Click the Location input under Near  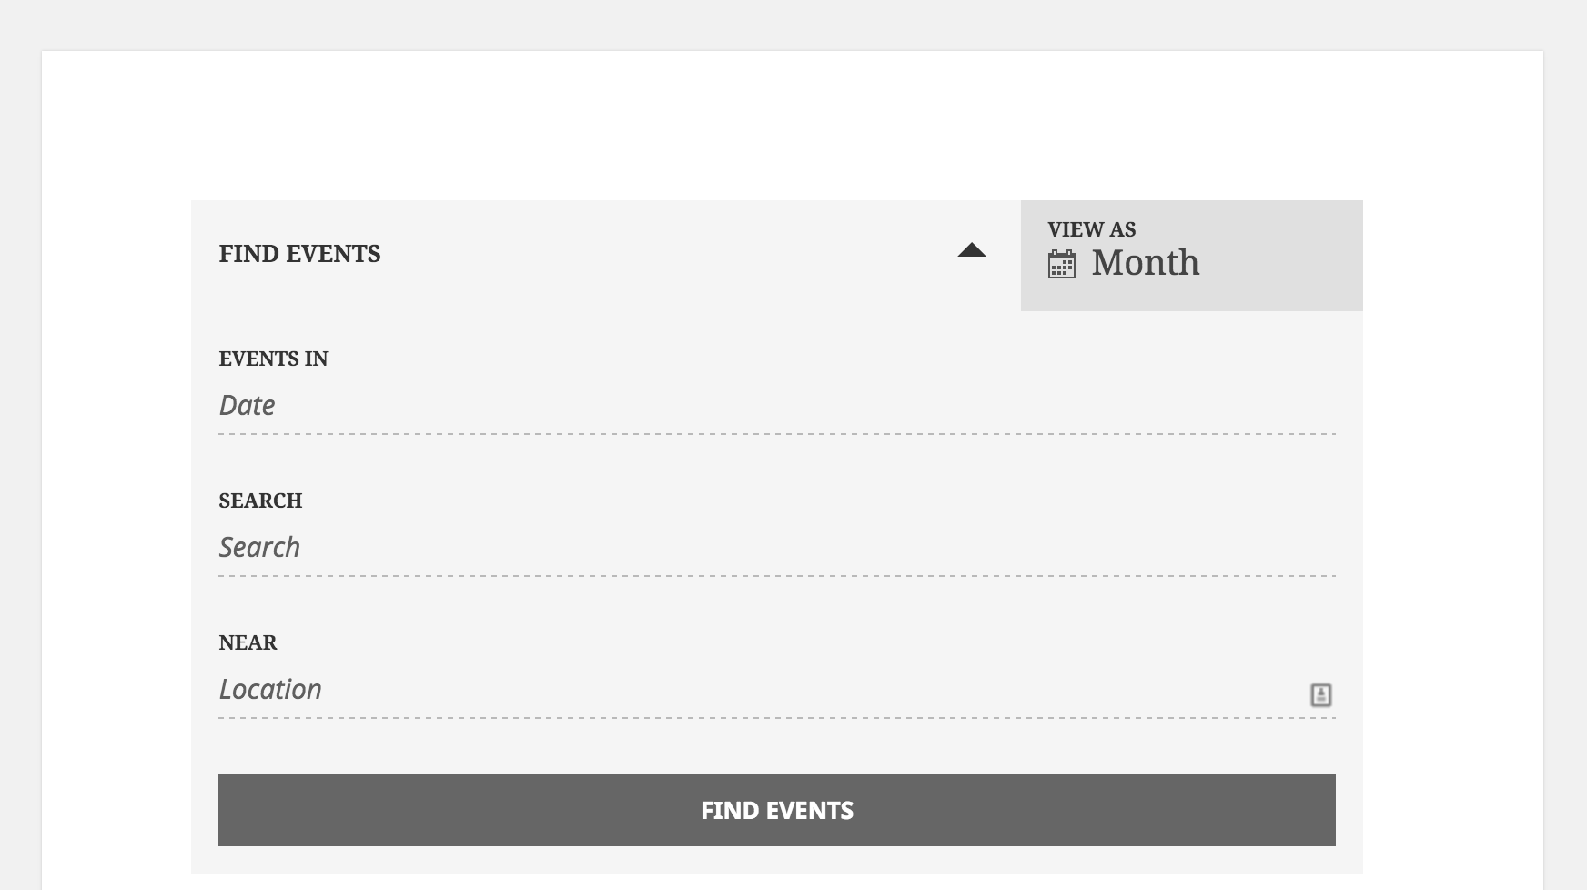coord(728,690)
